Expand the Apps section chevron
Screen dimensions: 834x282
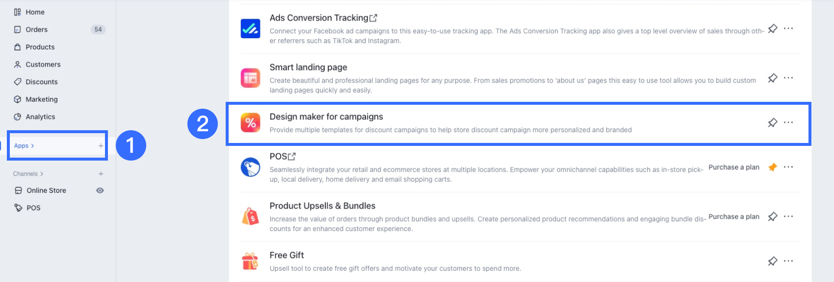point(32,146)
